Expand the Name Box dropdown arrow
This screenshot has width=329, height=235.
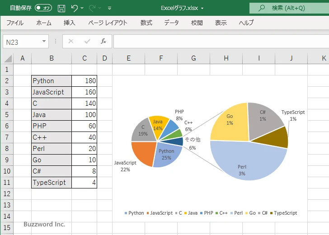tap(44, 41)
